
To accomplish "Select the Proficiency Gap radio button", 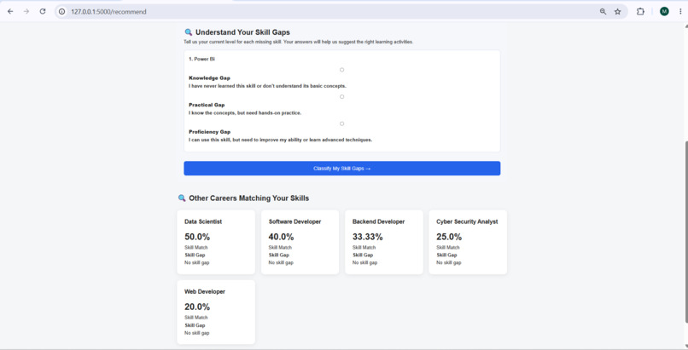I will [x=341, y=123].
